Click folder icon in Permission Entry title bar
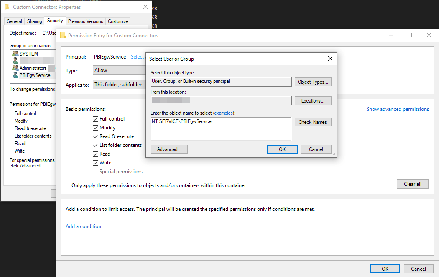This screenshot has width=439, height=277. (63, 36)
